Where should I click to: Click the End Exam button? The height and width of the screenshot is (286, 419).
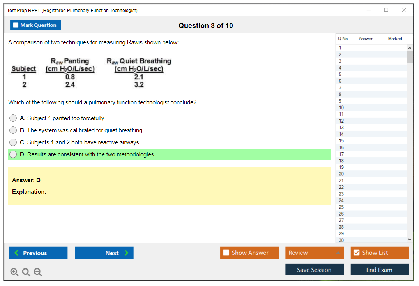[380, 270]
